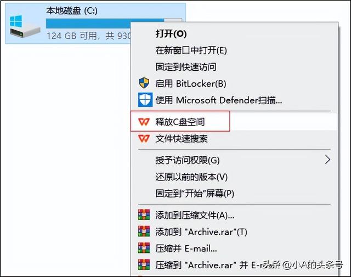Click WinRAR icon beside 压缩并 E-mail...

144,248
